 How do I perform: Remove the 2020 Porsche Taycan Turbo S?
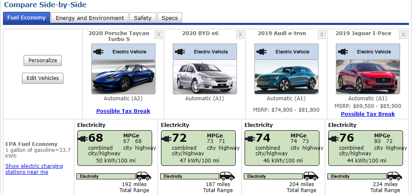(x=158, y=35)
